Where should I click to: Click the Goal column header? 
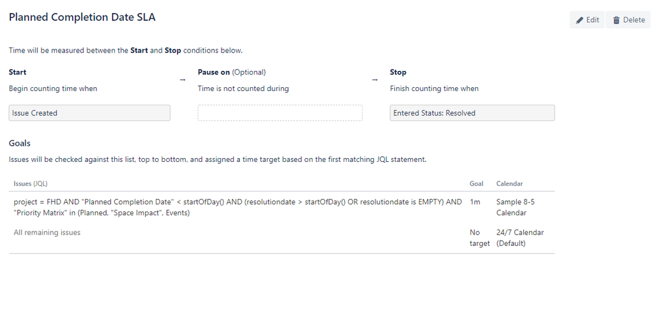[476, 183]
